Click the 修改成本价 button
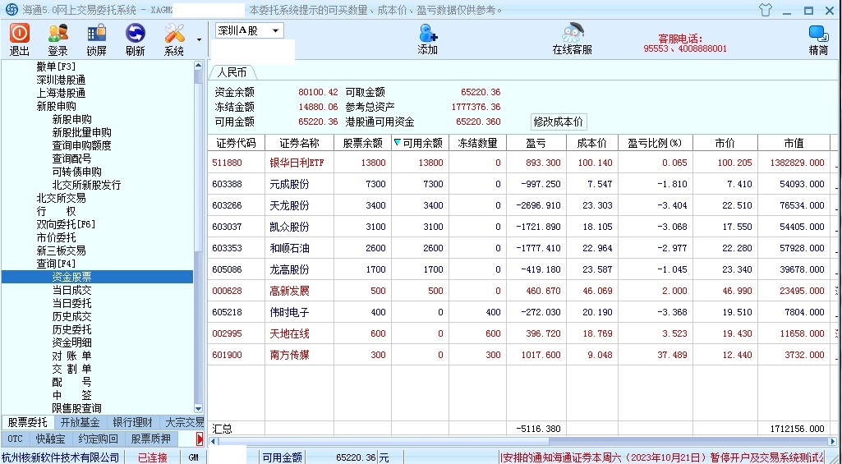842x464 pixels. [559, 122]
